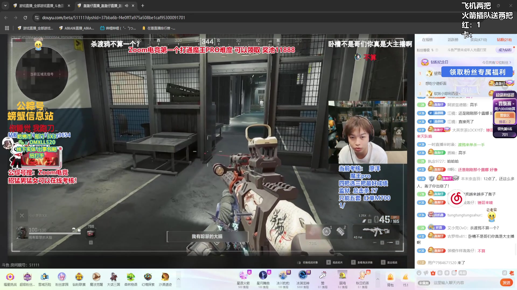Toggle the 滤 chat filter
The height and width of the screenshot is (290, 517).
click(504, 273)
